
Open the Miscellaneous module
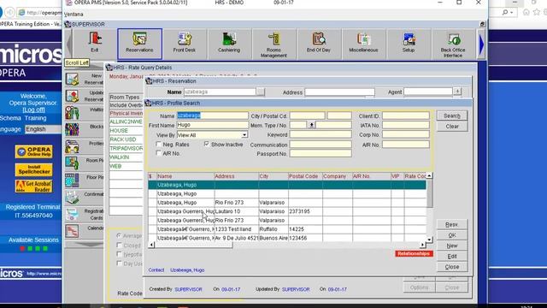coord(363,44)
